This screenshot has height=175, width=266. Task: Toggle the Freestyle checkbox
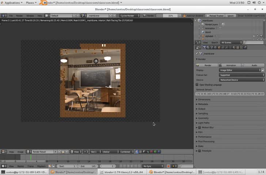(x=199, y=151)
